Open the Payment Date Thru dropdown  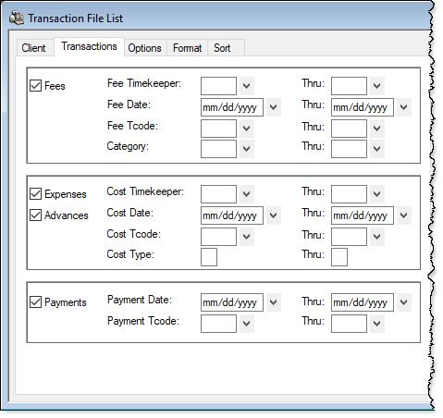(404, 302)
